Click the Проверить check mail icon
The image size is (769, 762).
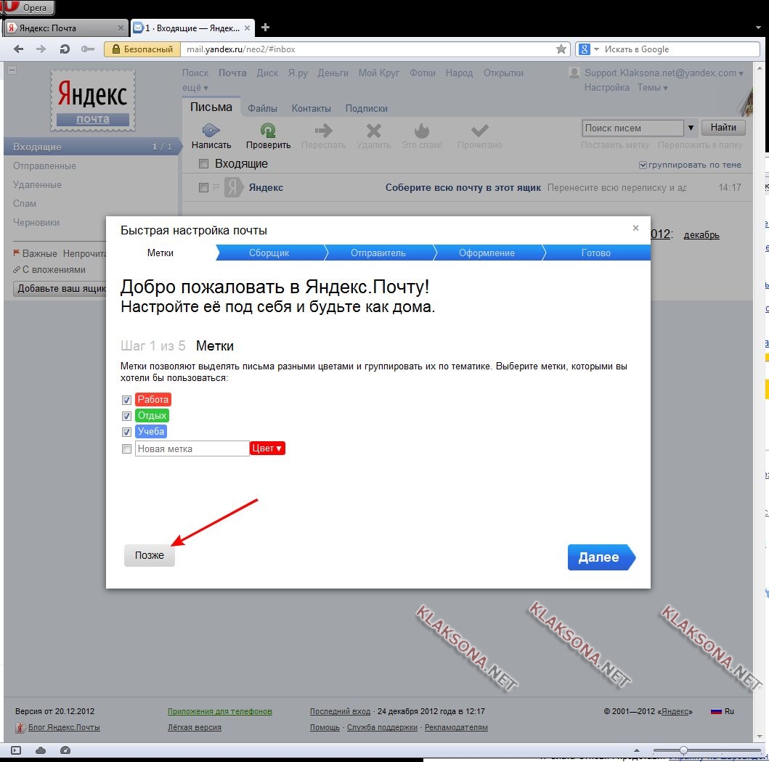[x=268, y=131]
